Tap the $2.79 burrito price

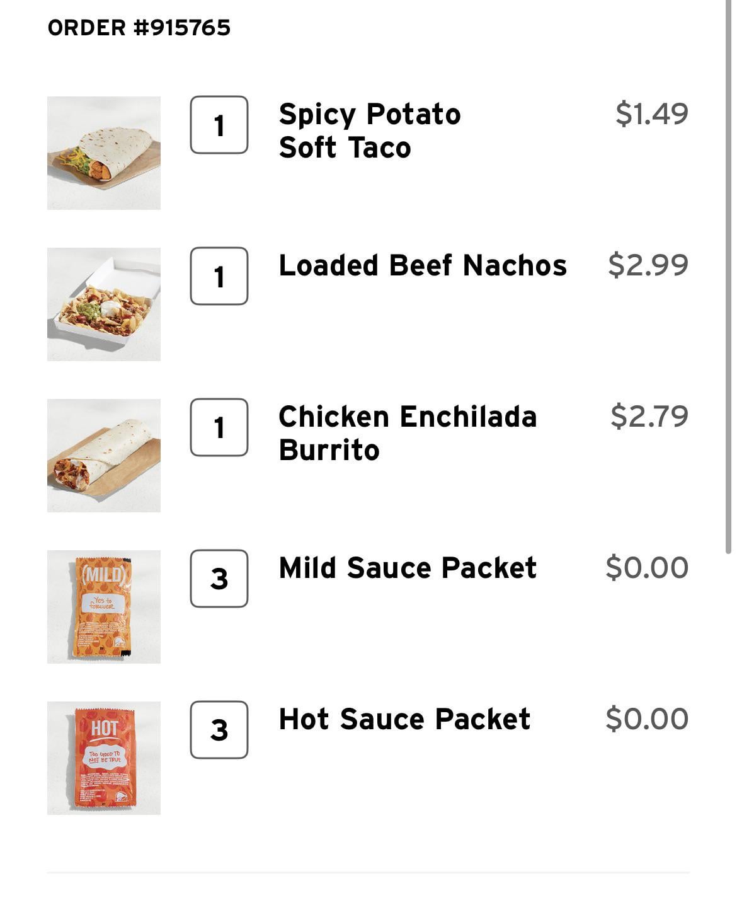(649, 417)
